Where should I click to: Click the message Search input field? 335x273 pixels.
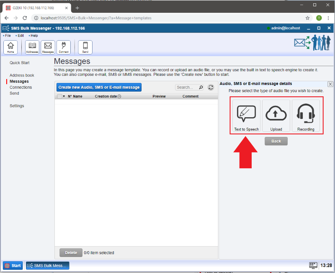186,88
